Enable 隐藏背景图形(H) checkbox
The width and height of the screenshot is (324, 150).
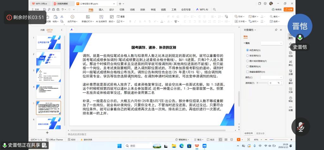(x=247, y=72)
